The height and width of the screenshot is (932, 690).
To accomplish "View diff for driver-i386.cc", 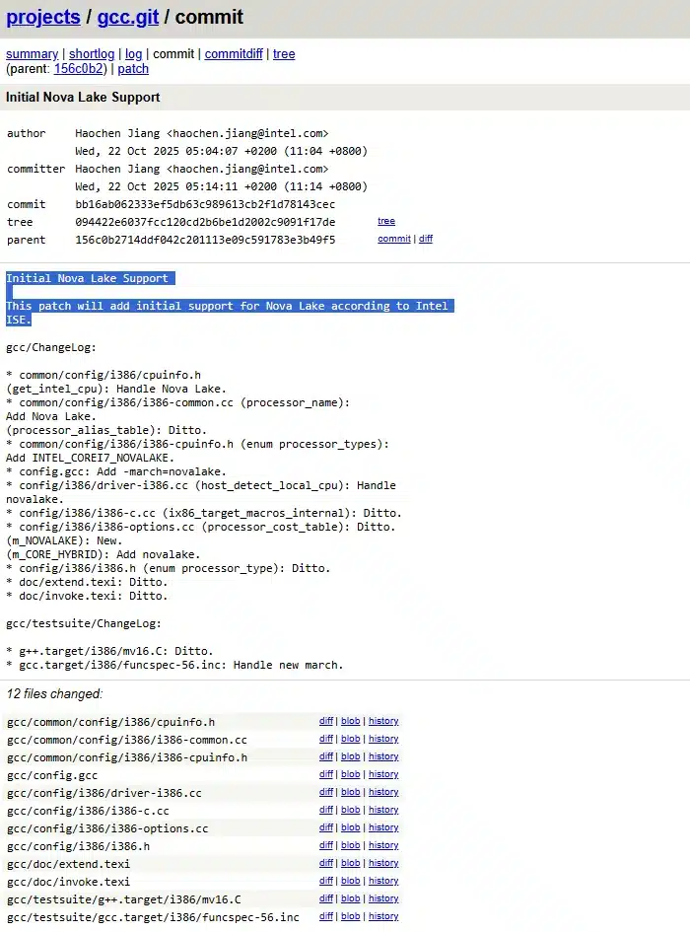I will point(325,792).
